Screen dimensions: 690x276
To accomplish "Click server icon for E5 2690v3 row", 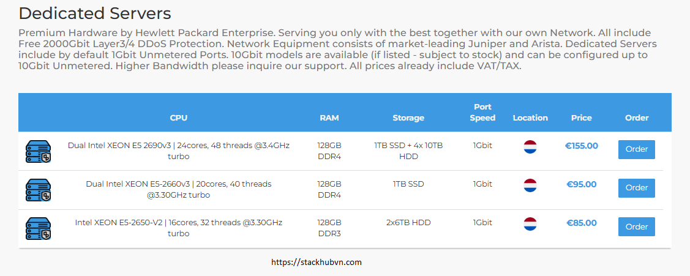I will tap(39, 151).
